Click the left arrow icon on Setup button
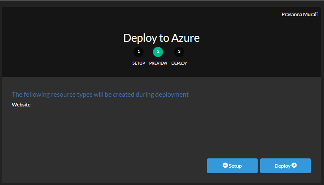Image resolution: width=324 pixels, height=185 pixels. (x=225, y=166)
